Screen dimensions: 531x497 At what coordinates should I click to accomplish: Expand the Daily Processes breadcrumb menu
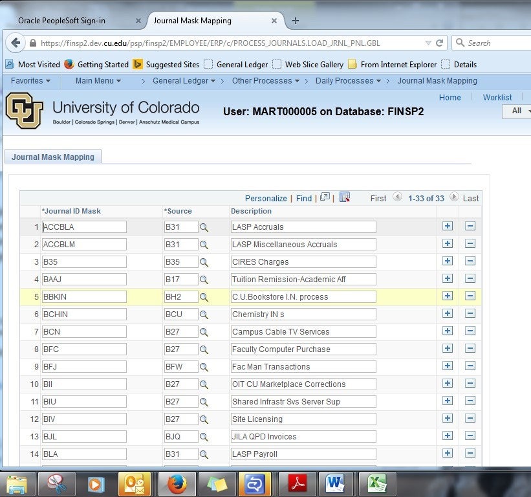[348, 81]
